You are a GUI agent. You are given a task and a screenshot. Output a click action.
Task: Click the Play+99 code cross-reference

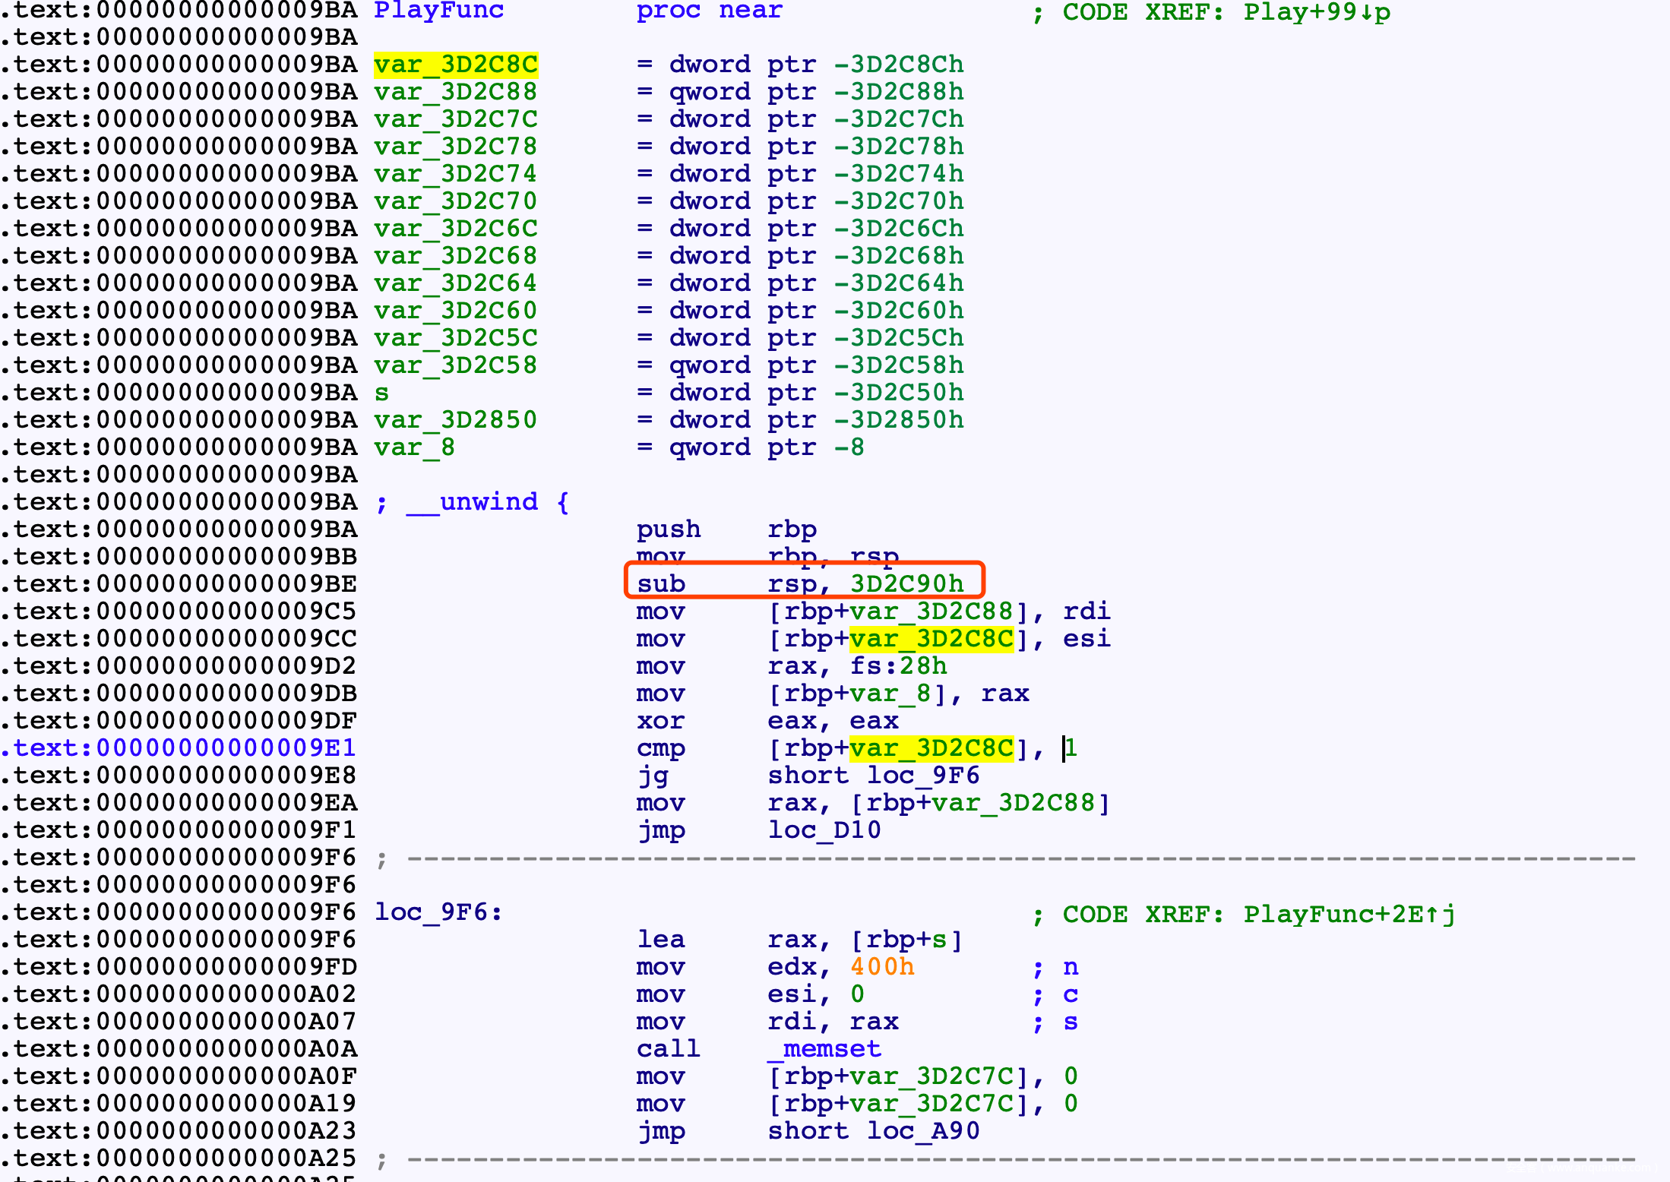click(x=1316, y=12)
